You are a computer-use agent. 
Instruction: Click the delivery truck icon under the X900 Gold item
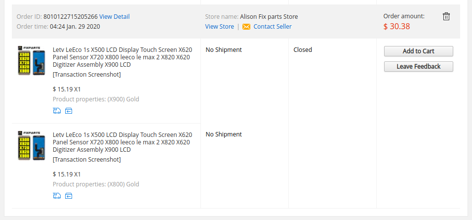point(57,111)
